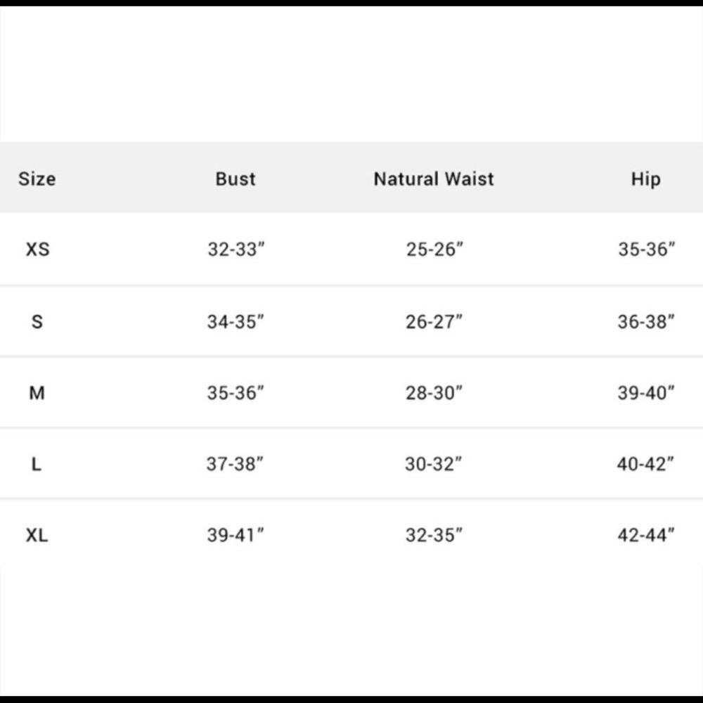Viewport: 703px width, 703px height.
Task: Click the S hip value 36-38"
Action: click(x=646, y=321)
